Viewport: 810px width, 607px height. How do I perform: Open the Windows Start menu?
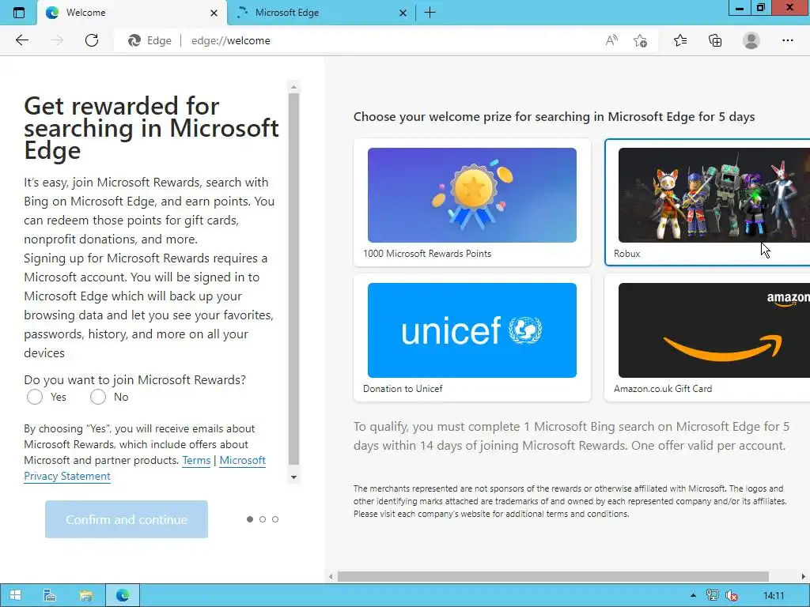(x=16, y=595)
